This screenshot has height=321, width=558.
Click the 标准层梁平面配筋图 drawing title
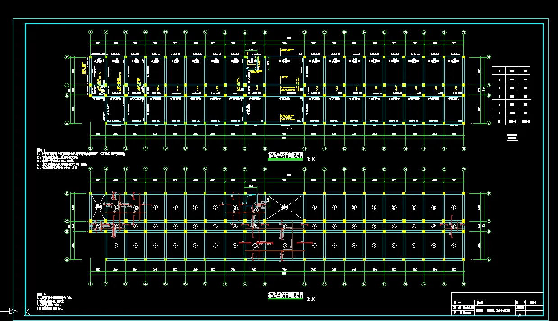pyautogui.click(x=285, y=155)
